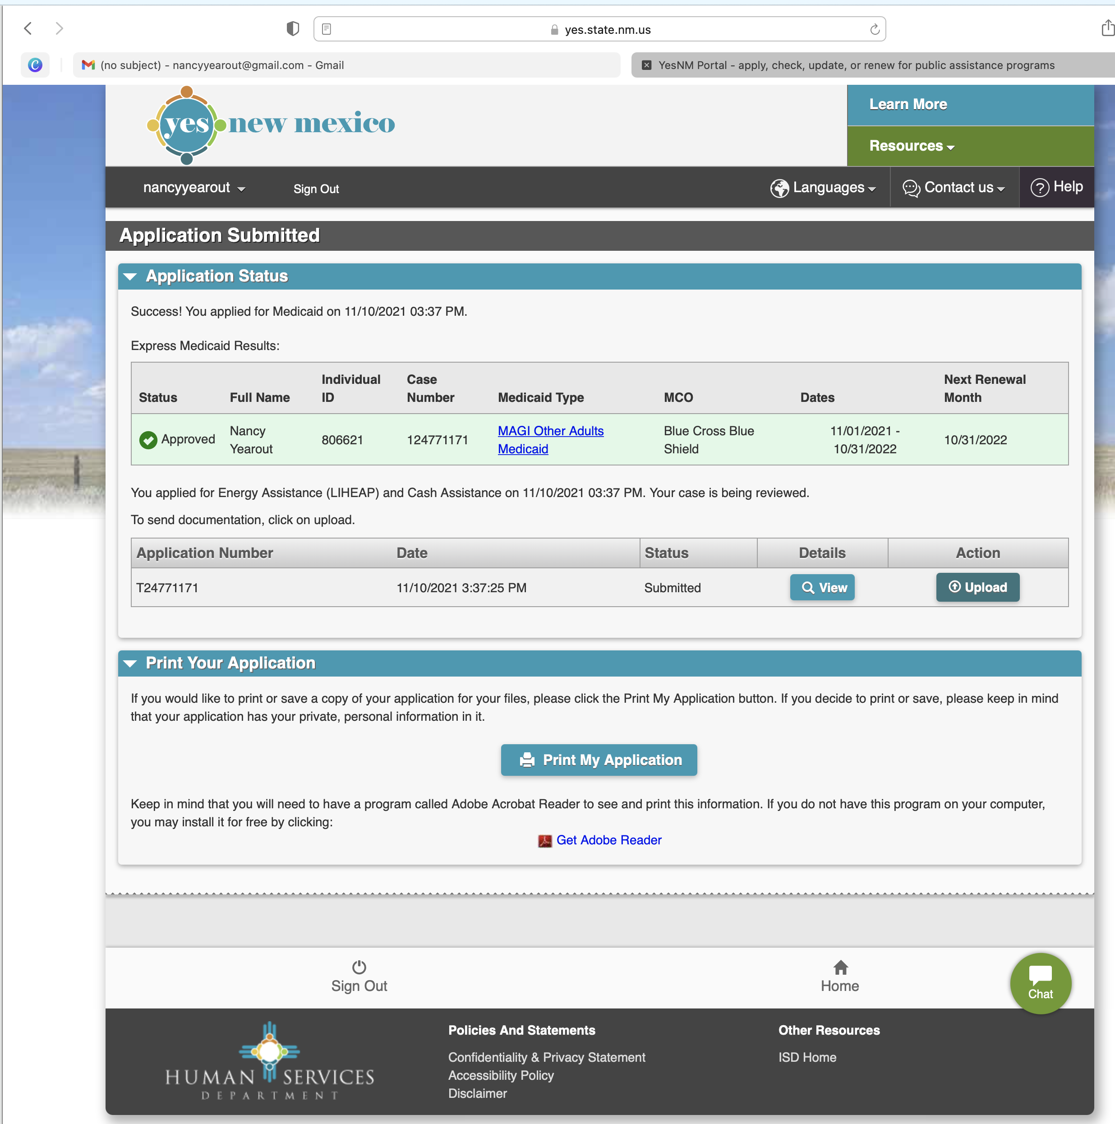Click Individual ID 806621
1115x1124 pixels.
coord(342,440)
